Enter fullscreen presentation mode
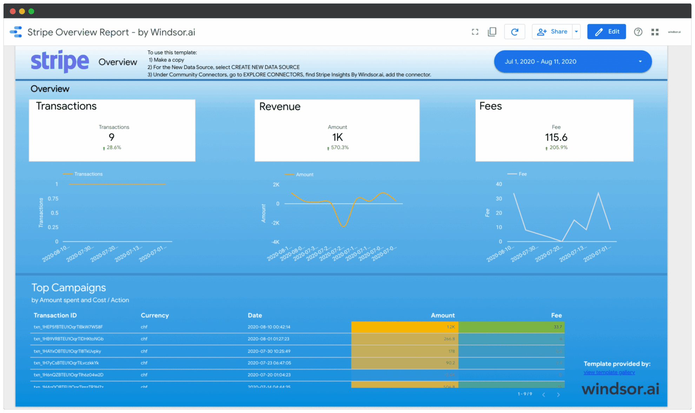This screenshot has height=413, width=695. (x=475, y=32)
